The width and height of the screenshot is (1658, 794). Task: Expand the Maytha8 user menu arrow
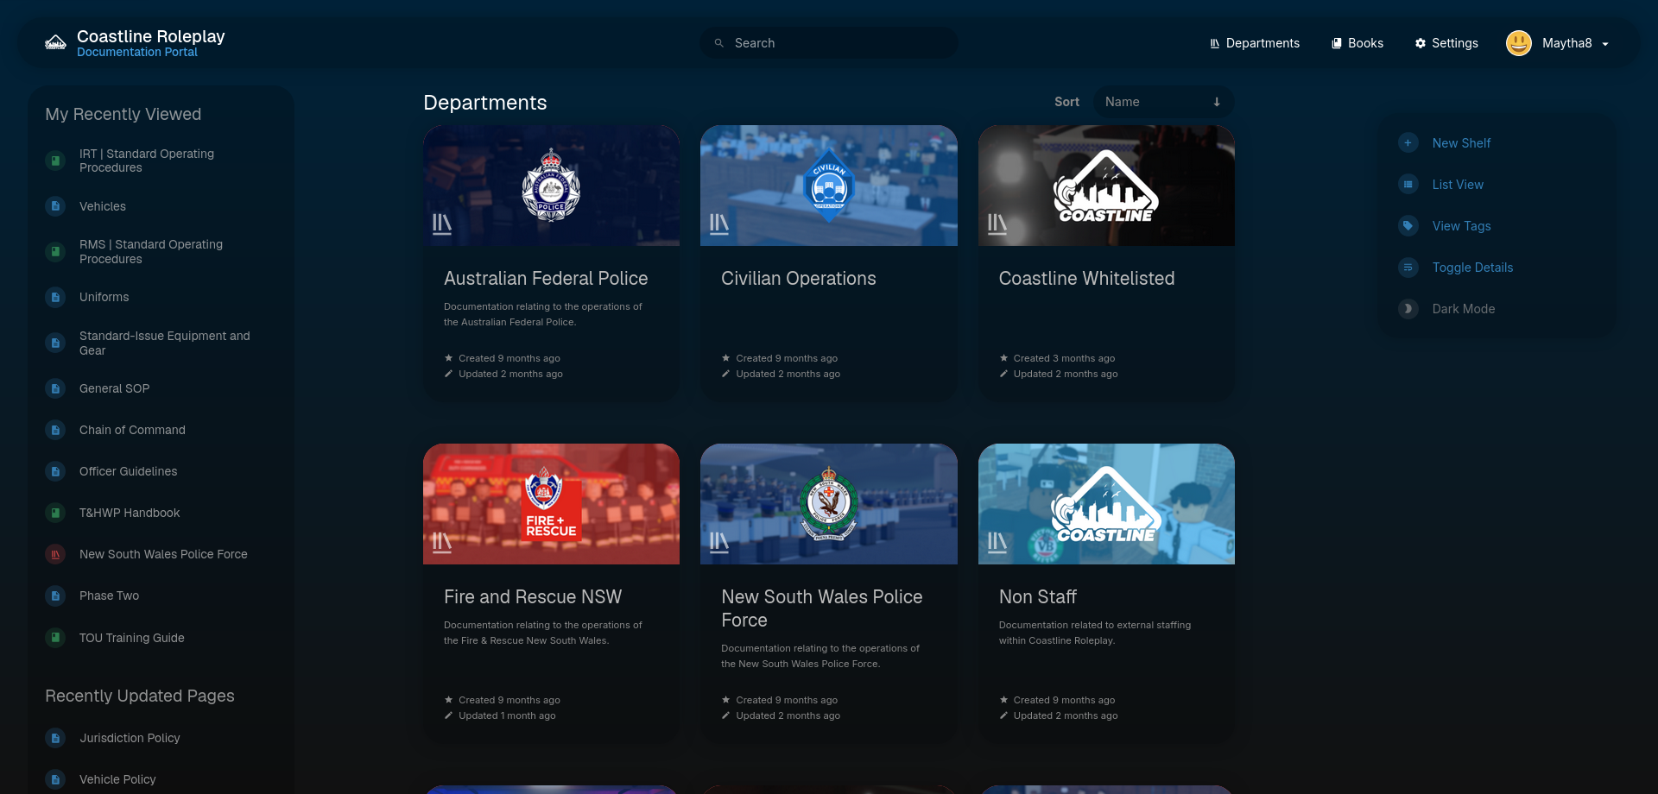1605,44
